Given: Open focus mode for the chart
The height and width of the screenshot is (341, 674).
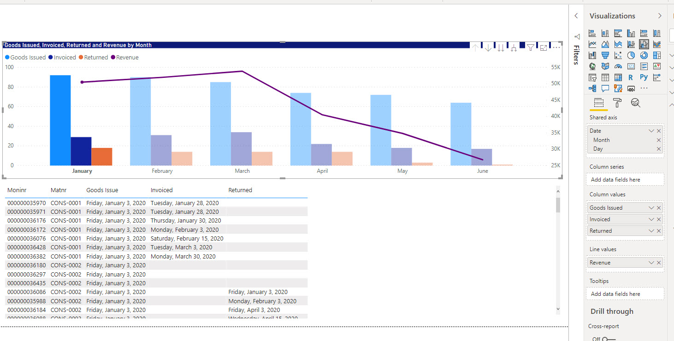Looking at the screenshot, I should pos(544,47).
